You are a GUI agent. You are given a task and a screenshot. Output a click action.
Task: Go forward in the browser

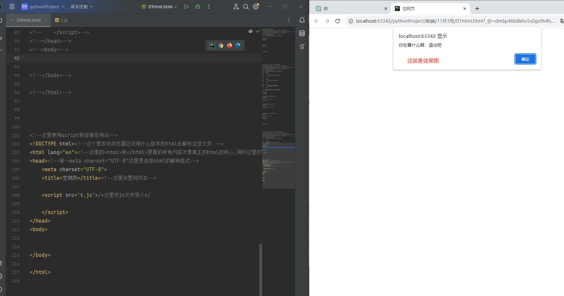tap(327, 21)
